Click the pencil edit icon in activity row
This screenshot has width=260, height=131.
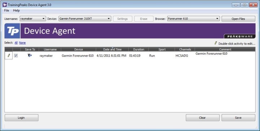pos(9,55)
